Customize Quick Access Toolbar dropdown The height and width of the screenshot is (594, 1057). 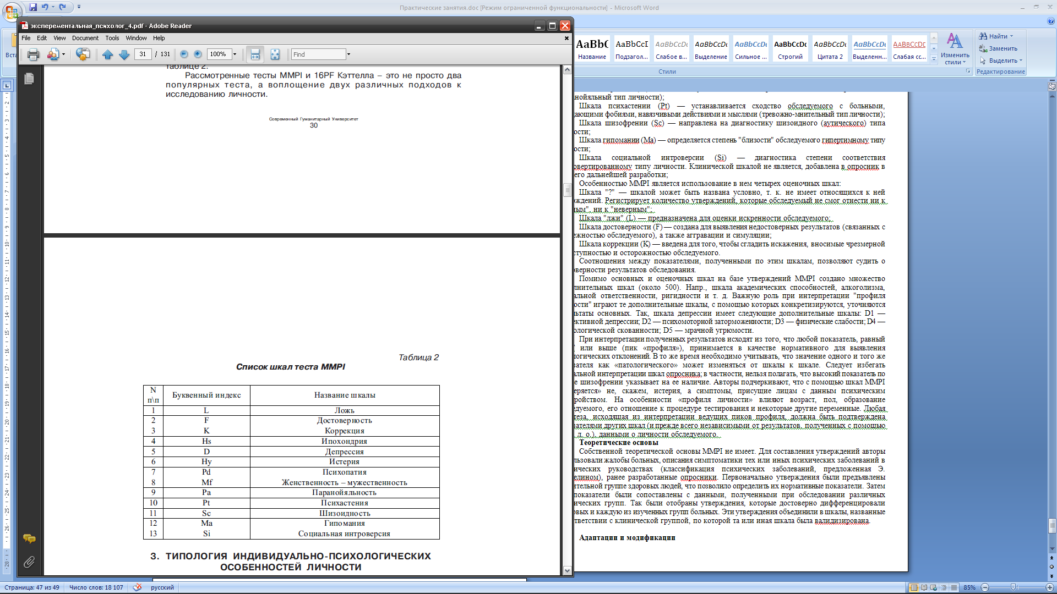[x=79, y=7]
